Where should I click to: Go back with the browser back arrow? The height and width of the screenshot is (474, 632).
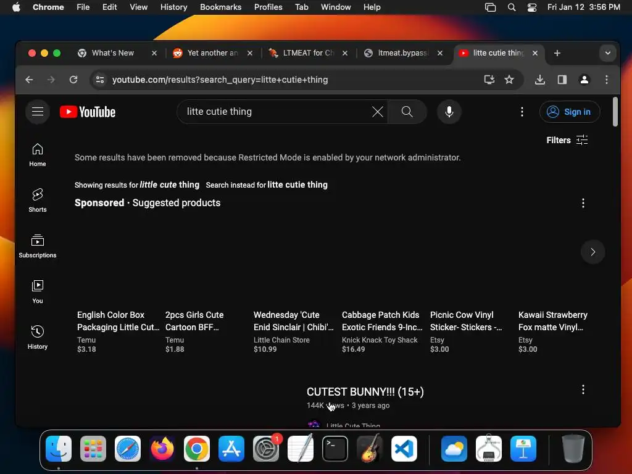(29, 80)
